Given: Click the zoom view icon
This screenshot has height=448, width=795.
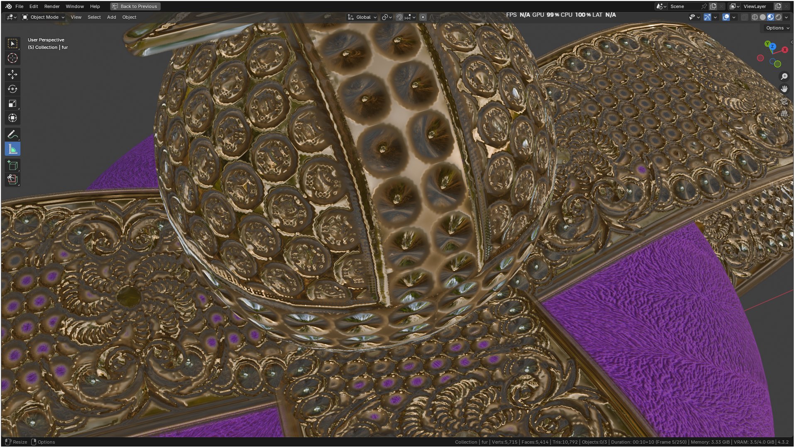Looking at the screenshot, I should [784, 76].
